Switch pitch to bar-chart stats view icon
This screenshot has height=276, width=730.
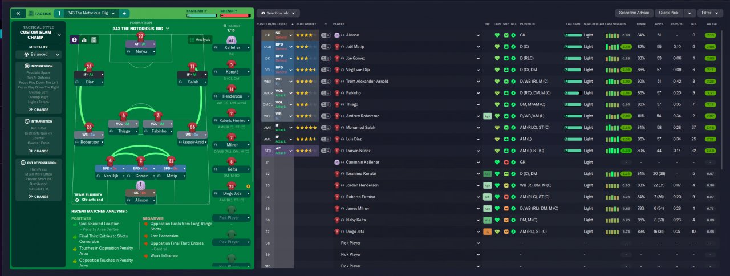coord(84,40)
